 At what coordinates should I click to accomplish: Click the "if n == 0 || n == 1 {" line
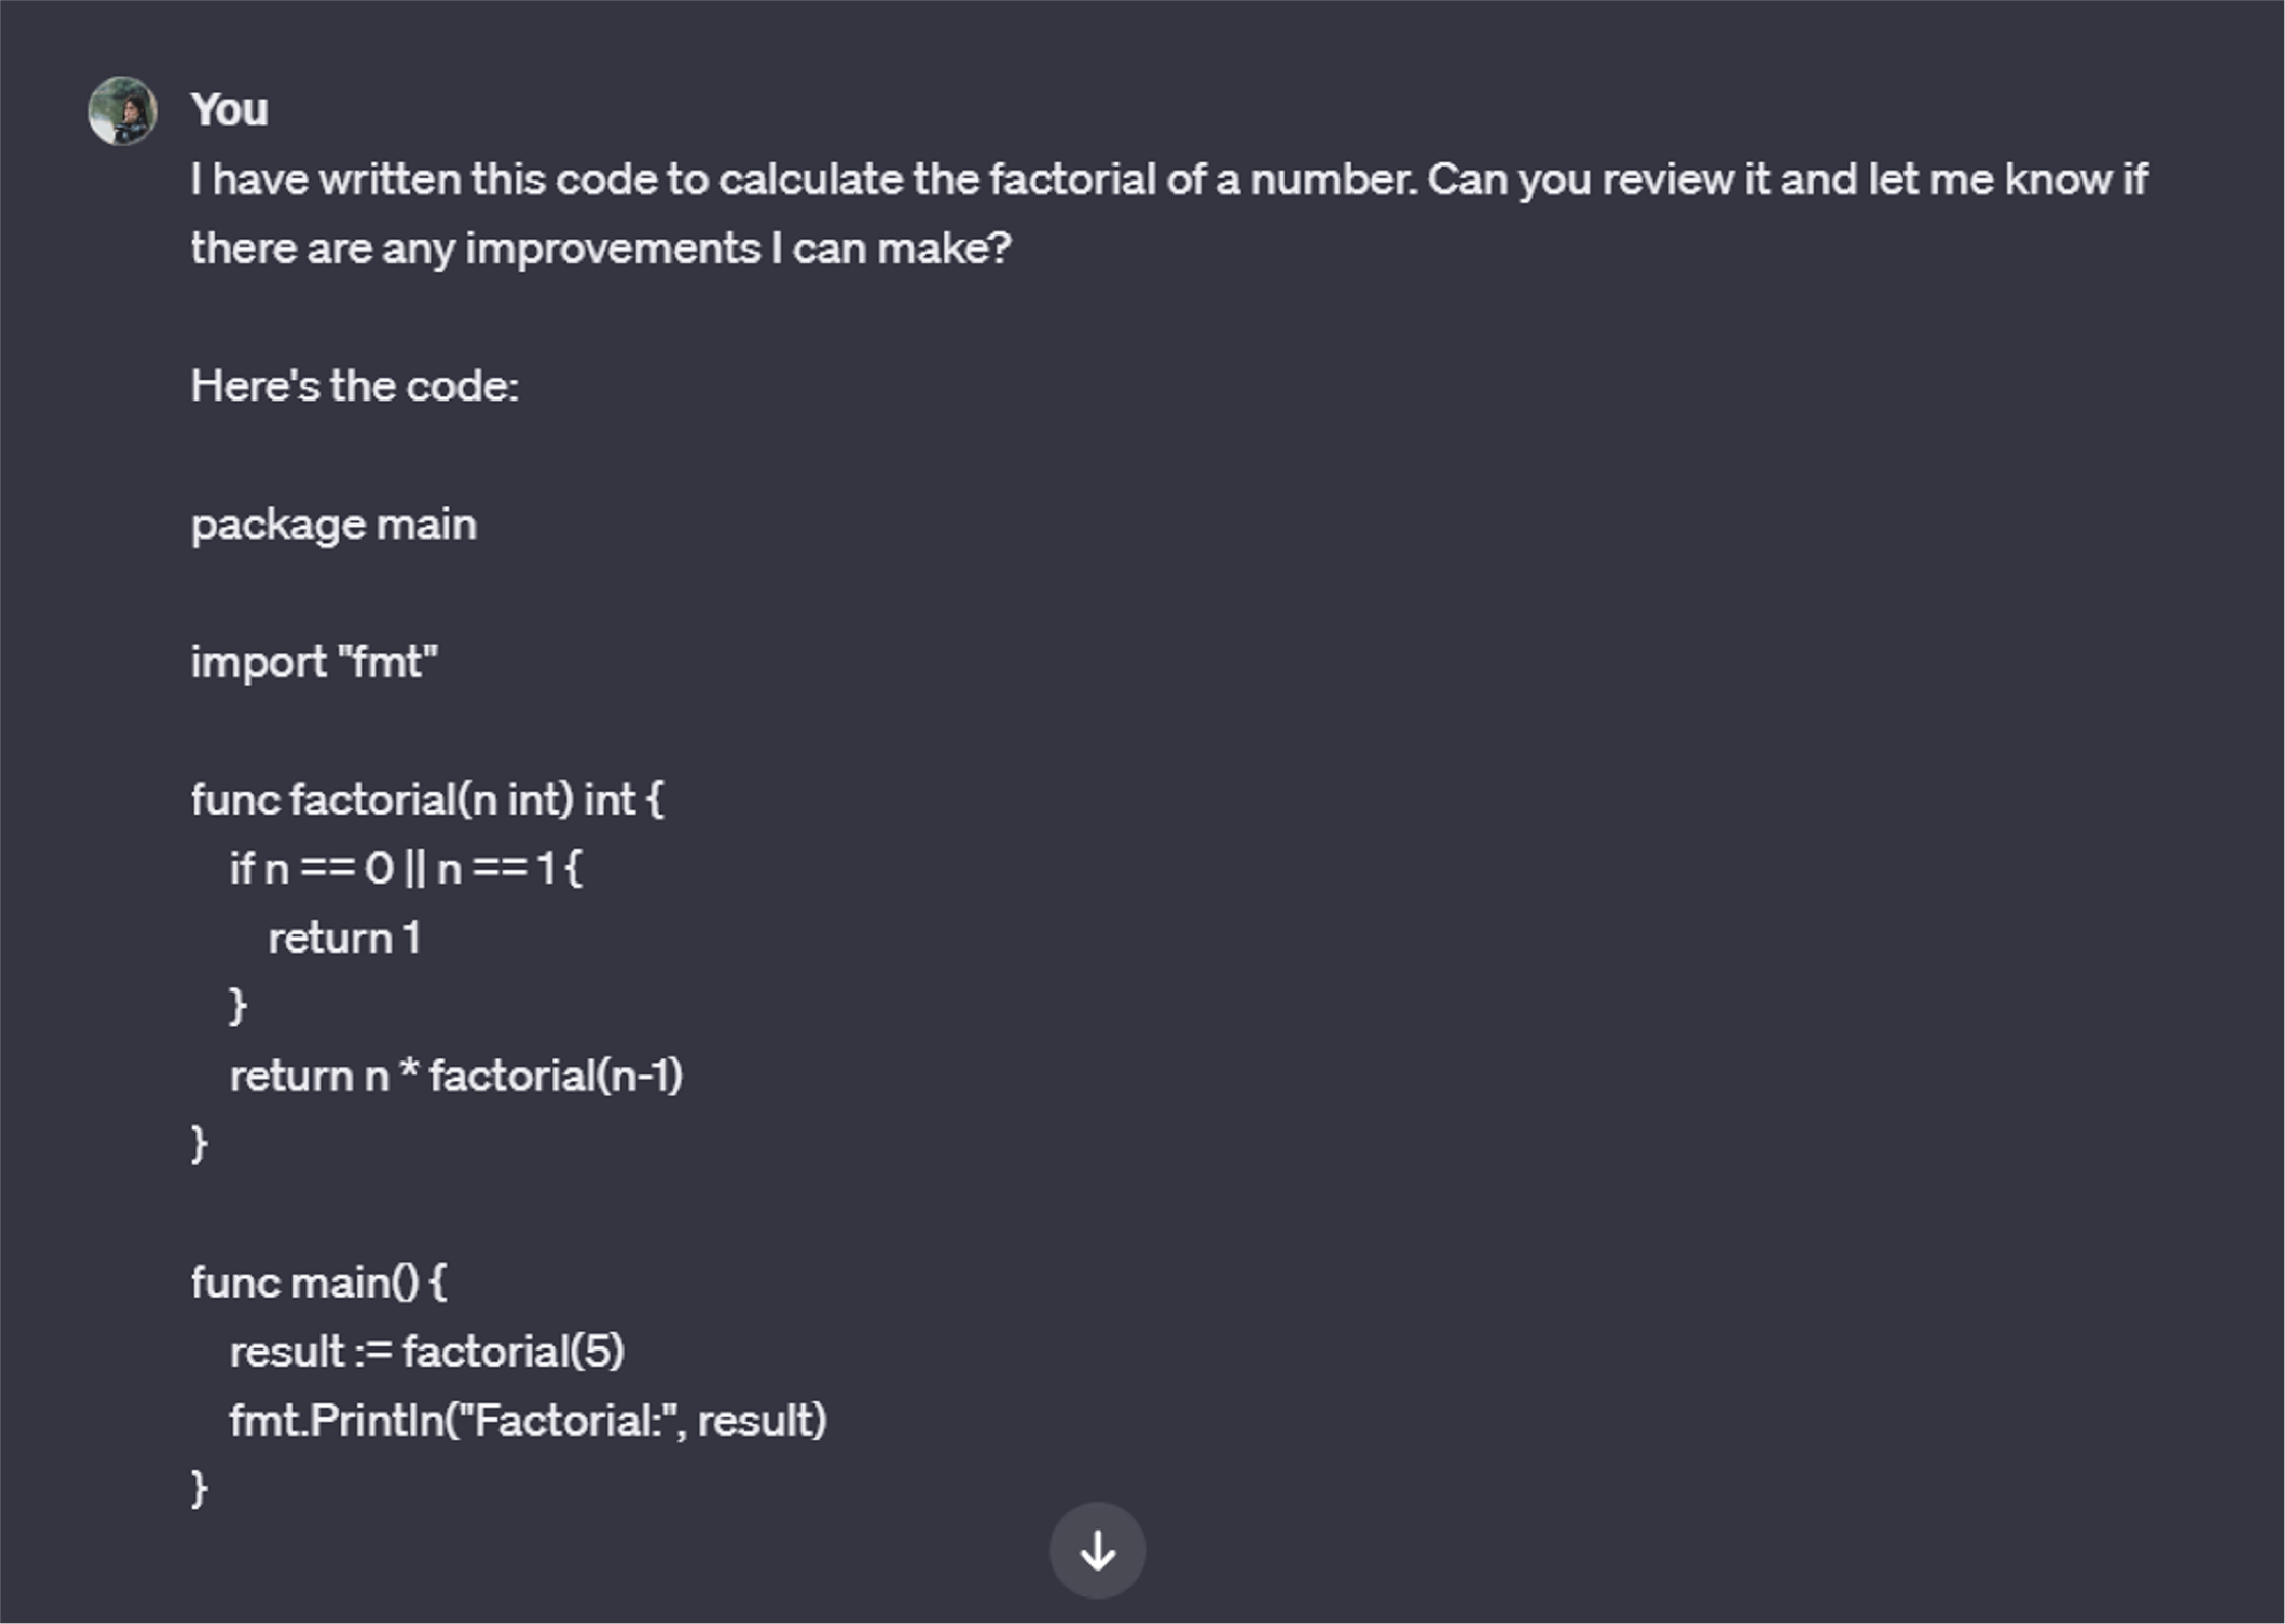click(x=404, y=869)
